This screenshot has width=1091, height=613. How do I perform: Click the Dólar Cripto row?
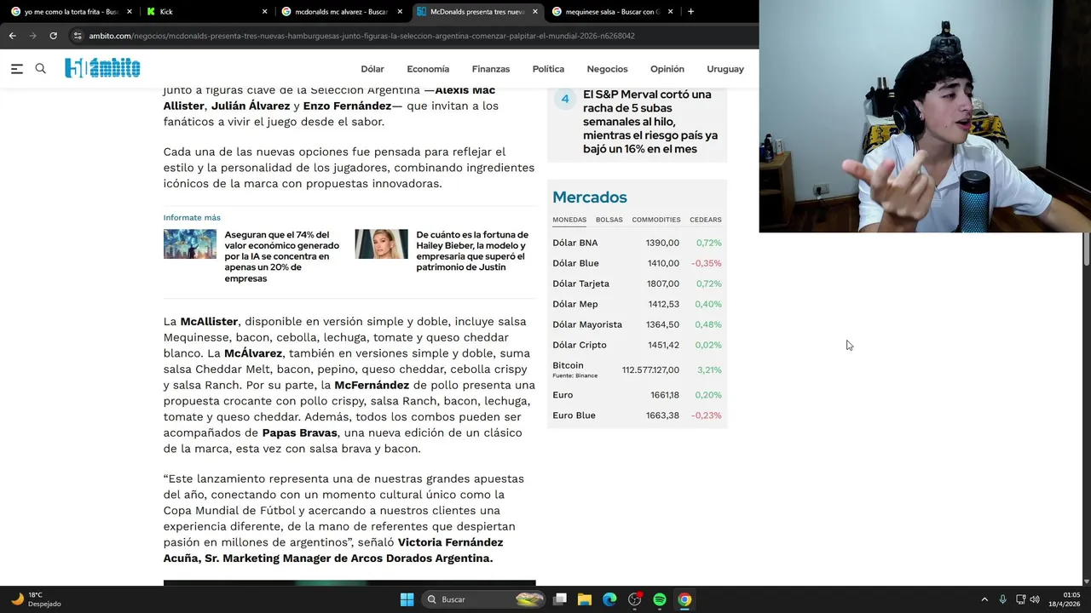click(x=637, y=345)
